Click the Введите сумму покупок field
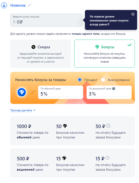Screen dimensions: 139x183 (x=46, y=20)
